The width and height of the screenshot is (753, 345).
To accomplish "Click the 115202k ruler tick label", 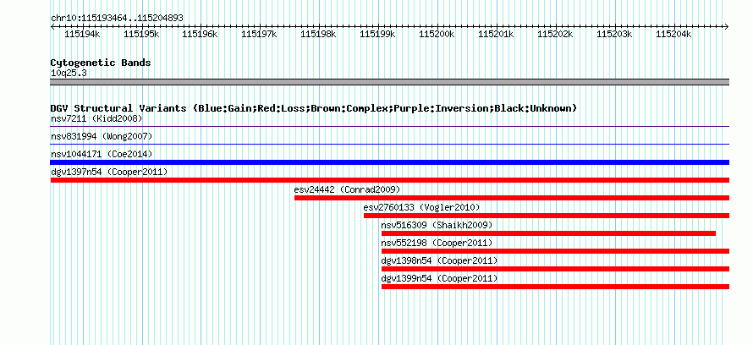I will [555, 35].
